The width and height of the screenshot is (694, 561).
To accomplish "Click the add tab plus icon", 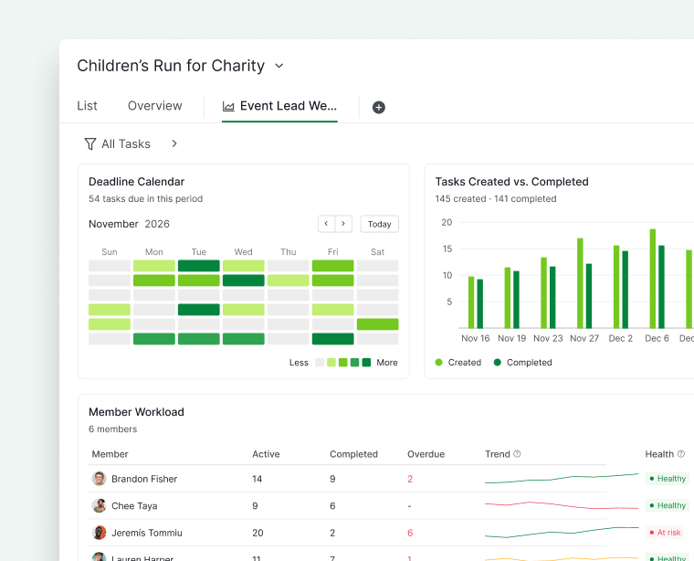I will click(378, 107).
